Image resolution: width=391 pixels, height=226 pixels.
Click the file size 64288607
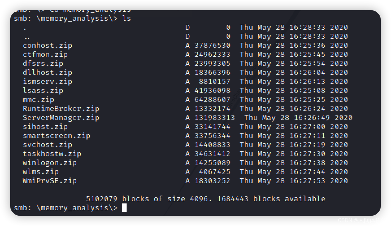(212, 99)
